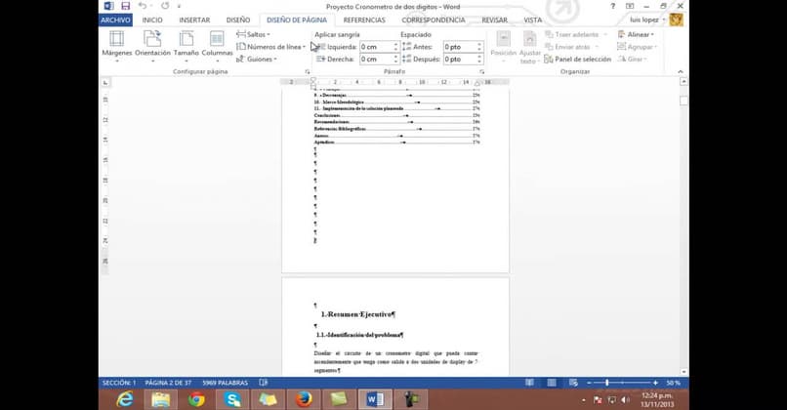Image resolution: width=787 pixels, height=410 pixels.
Task: Click the vertical scrollbar up arrow
Action: [683, 81]
